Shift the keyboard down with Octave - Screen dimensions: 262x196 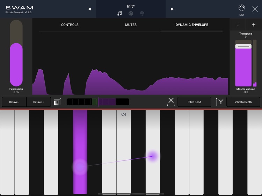coord(14,102)
